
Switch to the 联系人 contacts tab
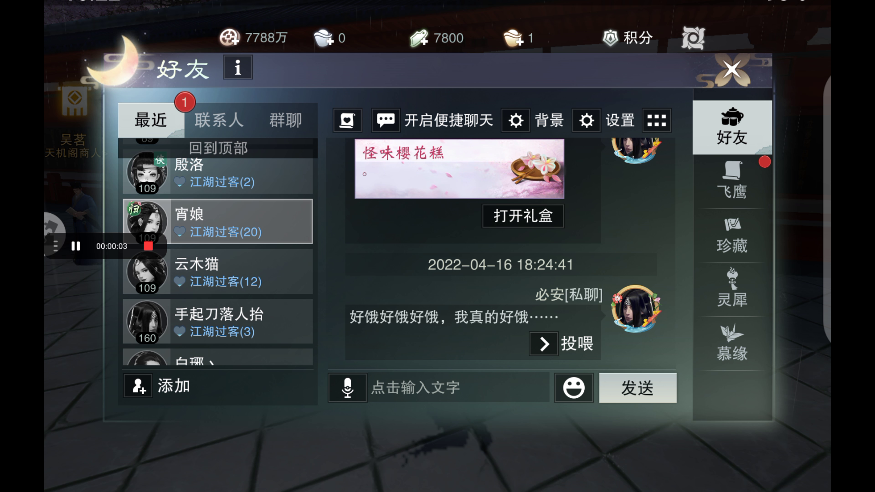tap(219, 120)
